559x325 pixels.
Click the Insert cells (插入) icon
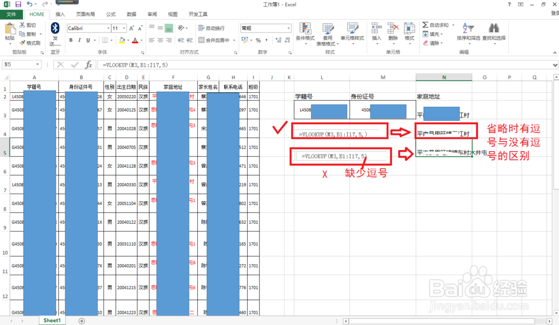click(x=376, y=28)
